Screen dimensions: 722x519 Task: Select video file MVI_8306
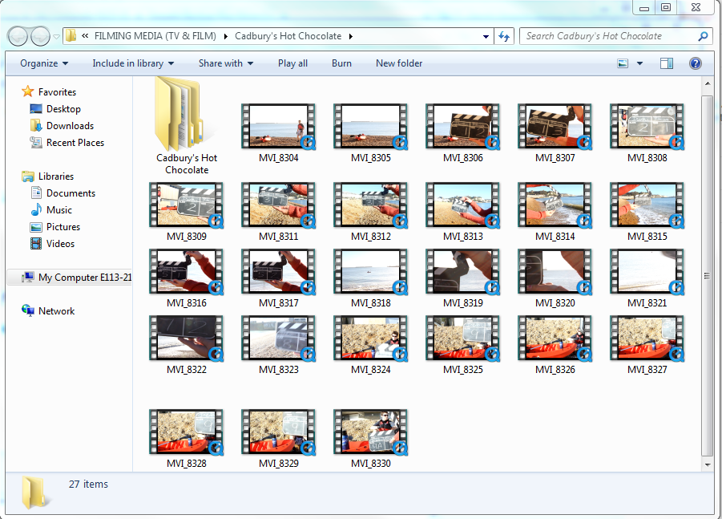click(x=462, y=134)
